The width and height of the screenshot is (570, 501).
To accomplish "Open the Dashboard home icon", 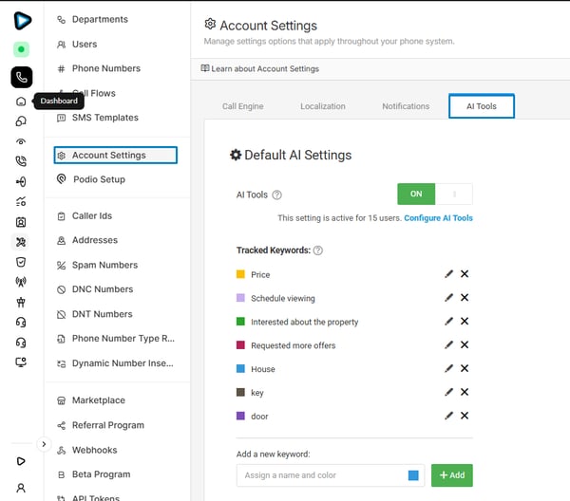I will pos(21,101).
